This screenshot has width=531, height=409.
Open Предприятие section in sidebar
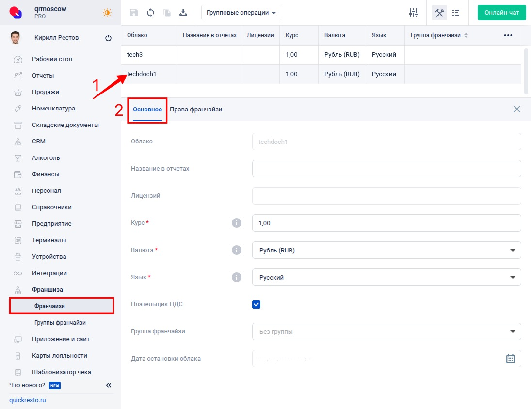pyautogui.click(x=51, y=223)
